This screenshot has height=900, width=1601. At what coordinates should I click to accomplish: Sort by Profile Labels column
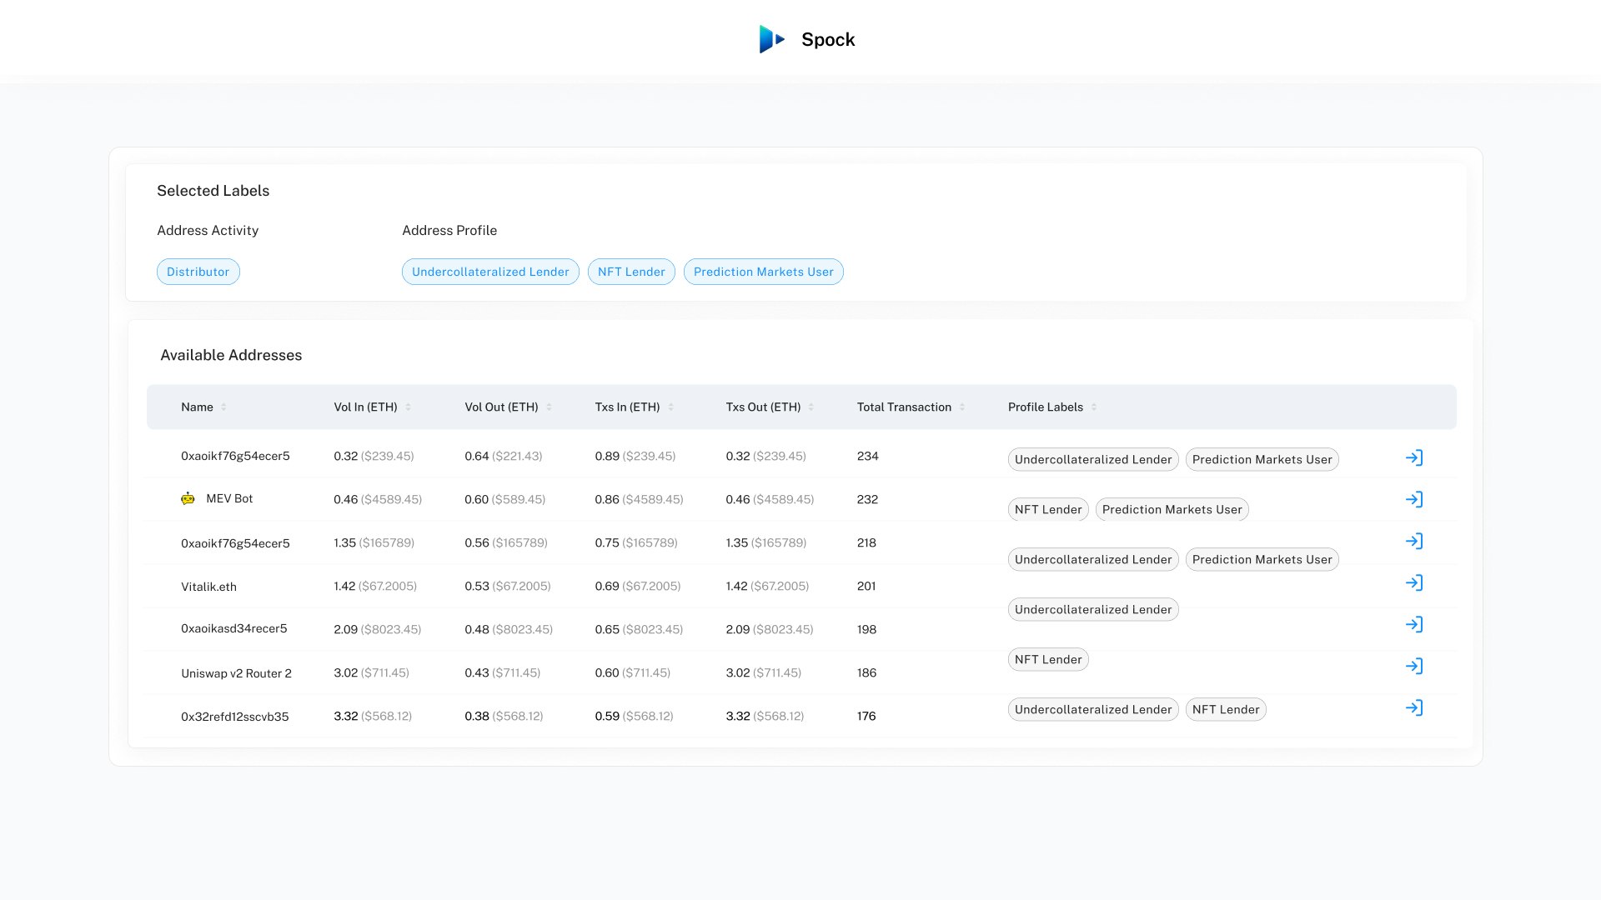(1094, 407)
